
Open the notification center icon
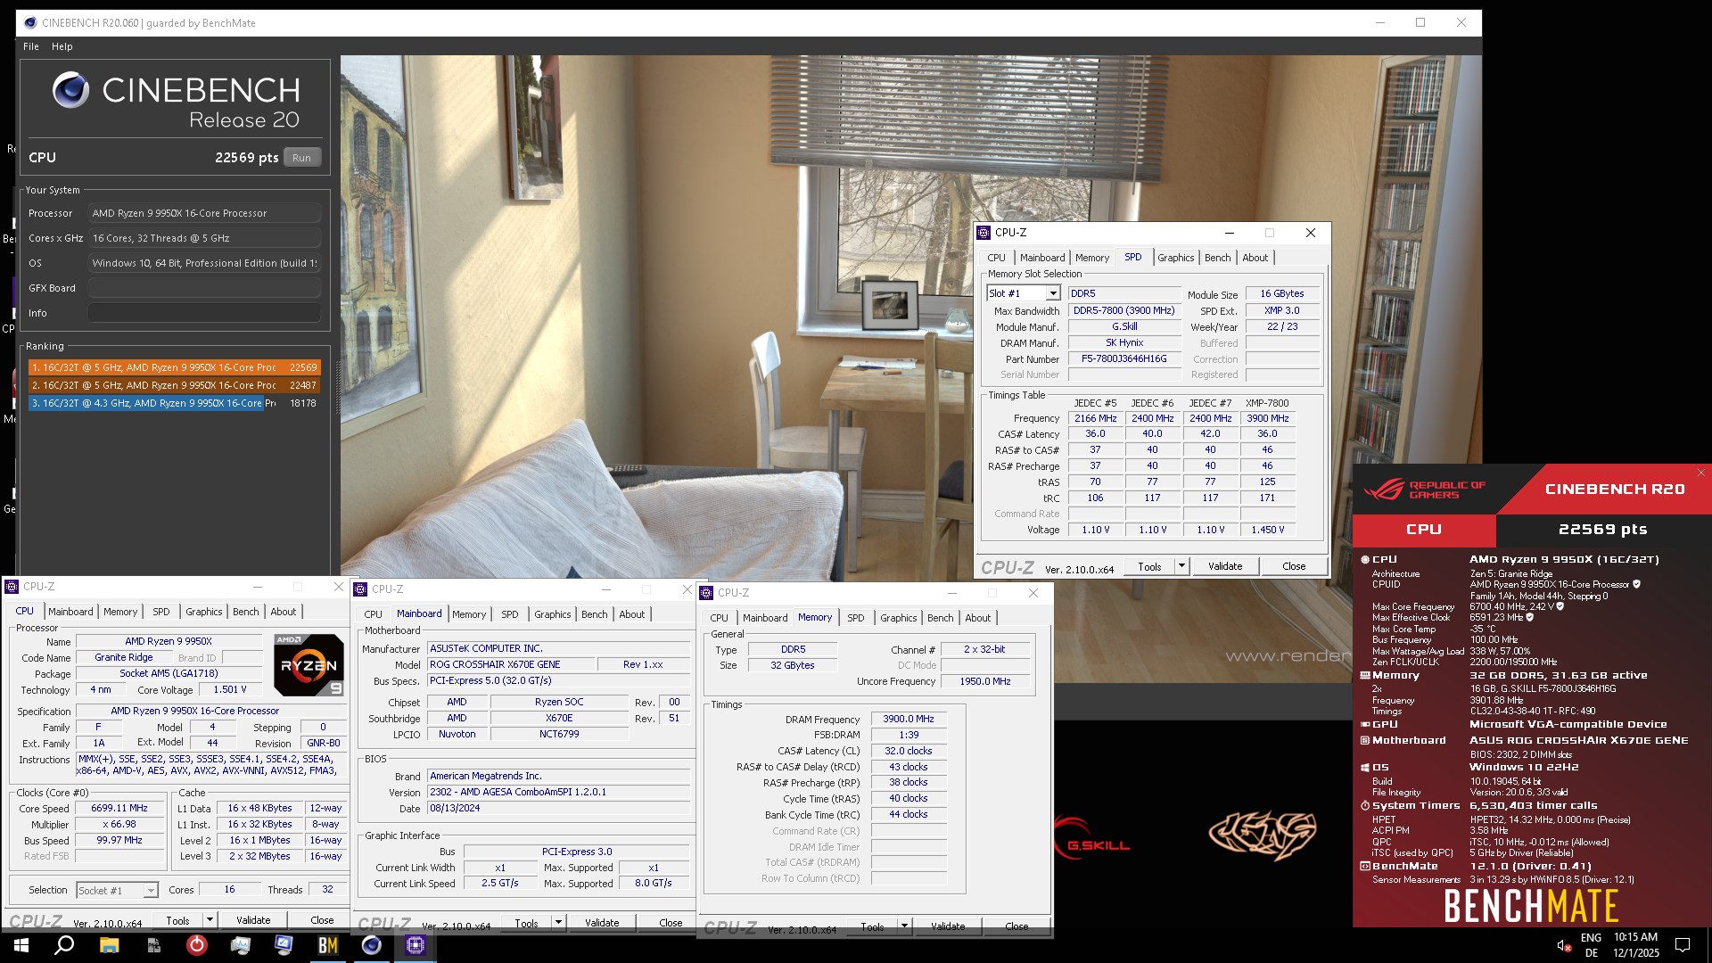[1683, 945]
